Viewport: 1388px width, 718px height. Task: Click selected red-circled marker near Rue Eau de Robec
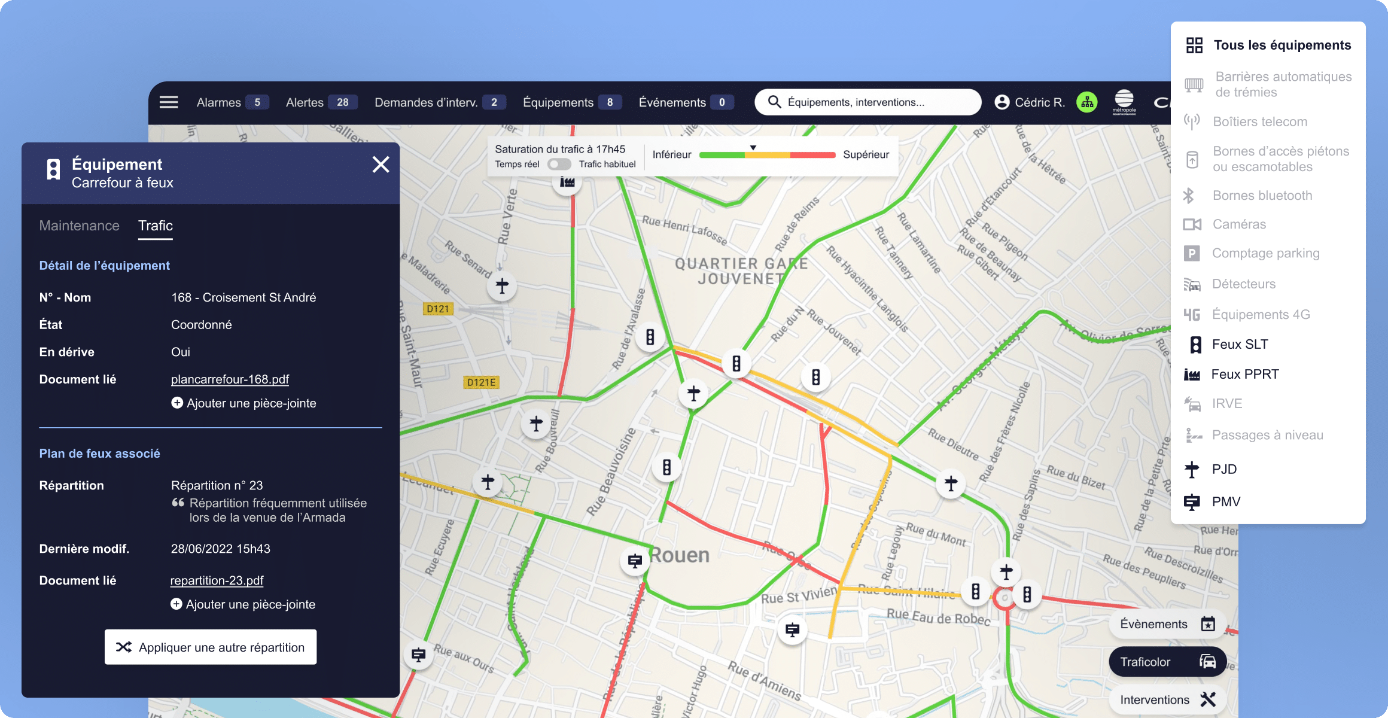pyautogui.click(x=1005, y=598)
